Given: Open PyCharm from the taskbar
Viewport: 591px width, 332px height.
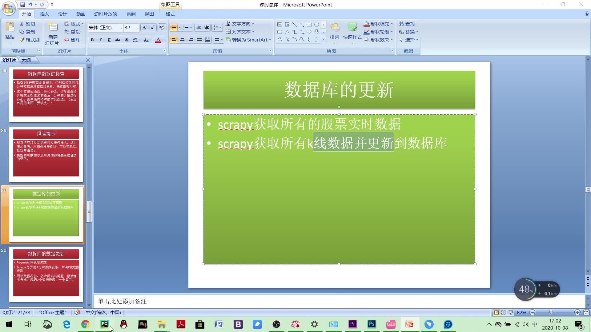Looking at the screenshot, I should 105,324.
